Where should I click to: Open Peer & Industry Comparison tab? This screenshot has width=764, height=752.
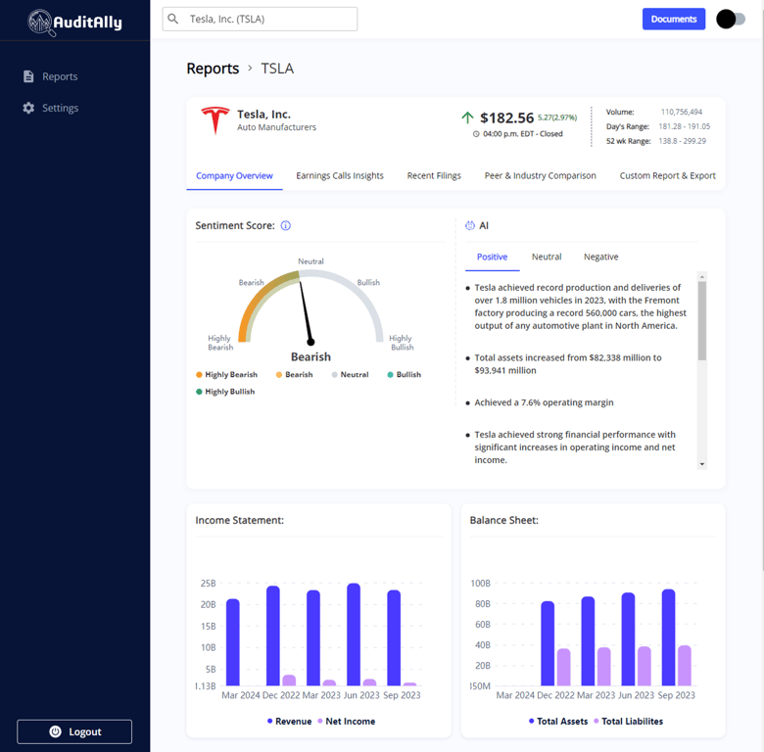point(540,176)
